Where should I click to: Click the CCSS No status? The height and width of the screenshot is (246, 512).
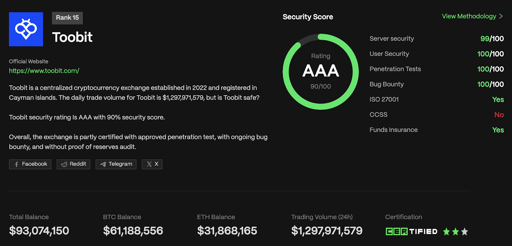pos(499,115)
